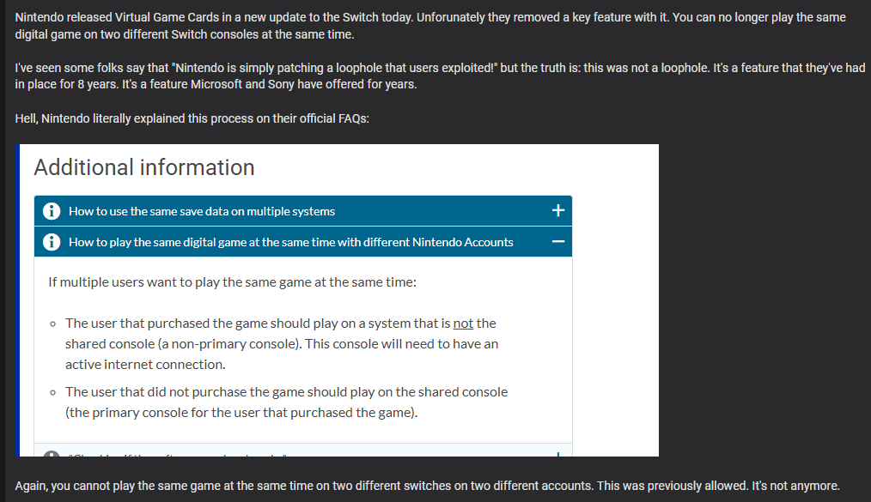Click the partially visible info icon at bottom row

[x=52, y=453]
